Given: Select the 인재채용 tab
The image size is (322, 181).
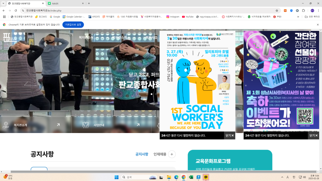Looking at the screenshot, I should tap(160, 154).
